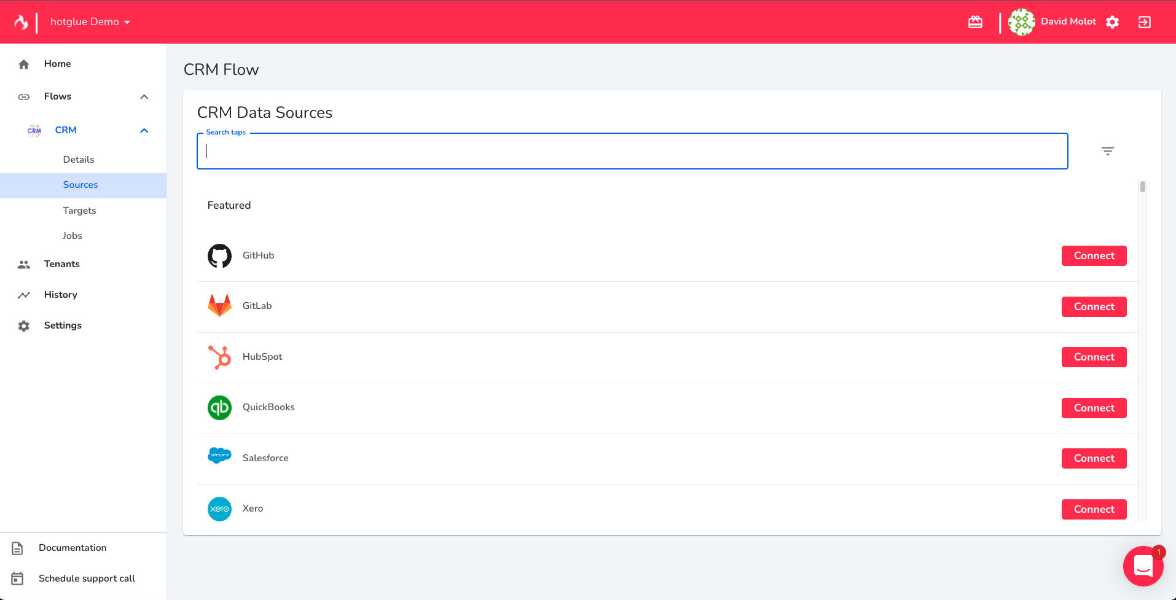Screen dimensions: 1176x600
Task: Open the Documentation link
Action: 73,548
